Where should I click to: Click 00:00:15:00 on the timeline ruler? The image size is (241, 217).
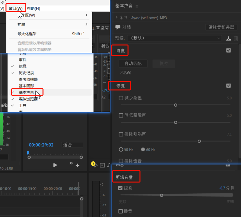[x=27, y=188]
